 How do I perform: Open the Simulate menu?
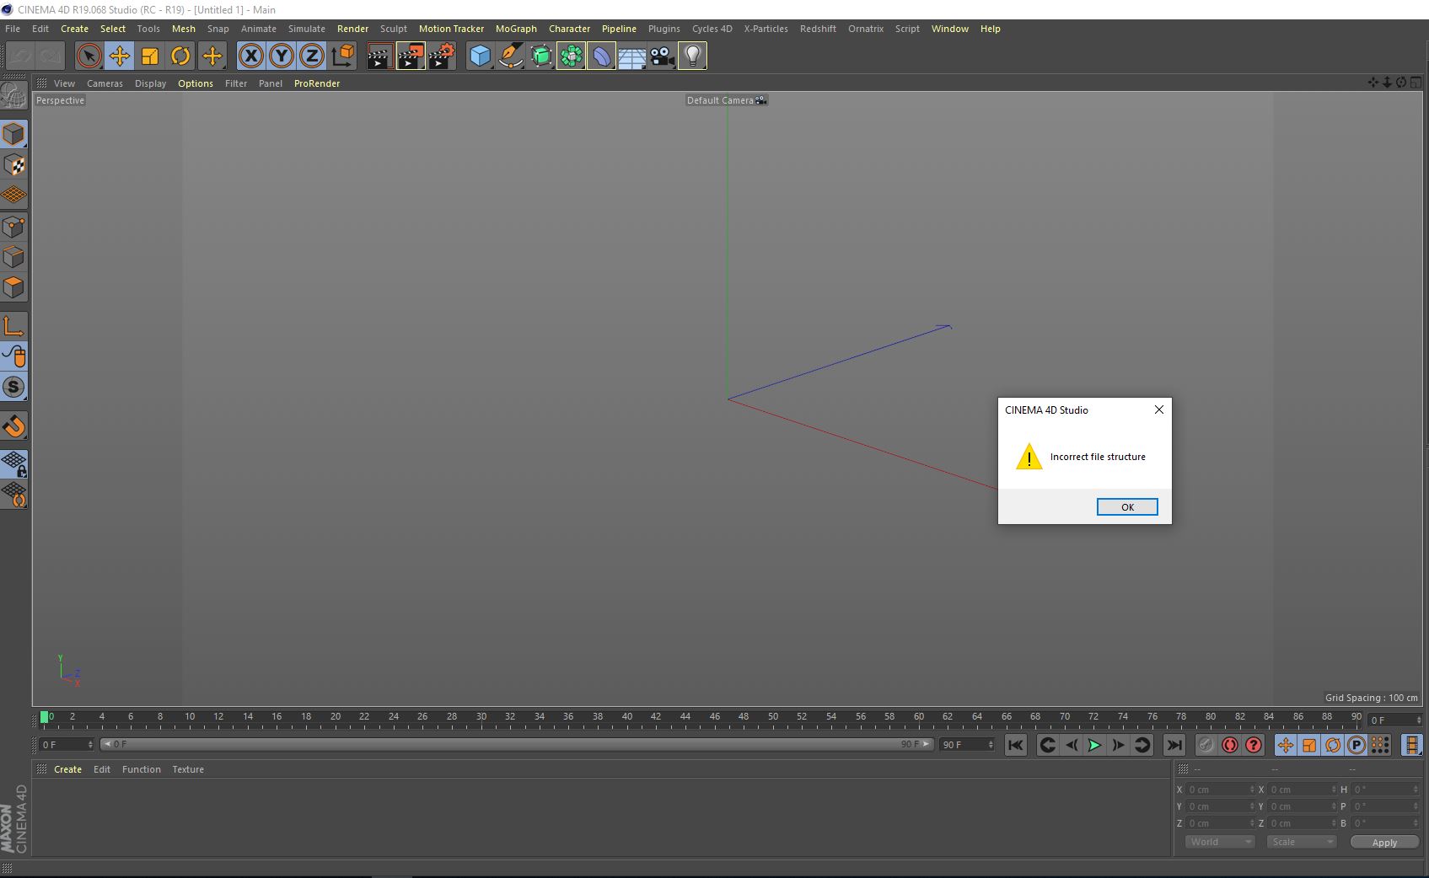[307, 29]
